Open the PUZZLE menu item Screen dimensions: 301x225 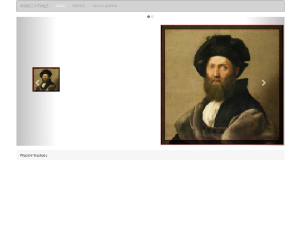click(79, 6)
